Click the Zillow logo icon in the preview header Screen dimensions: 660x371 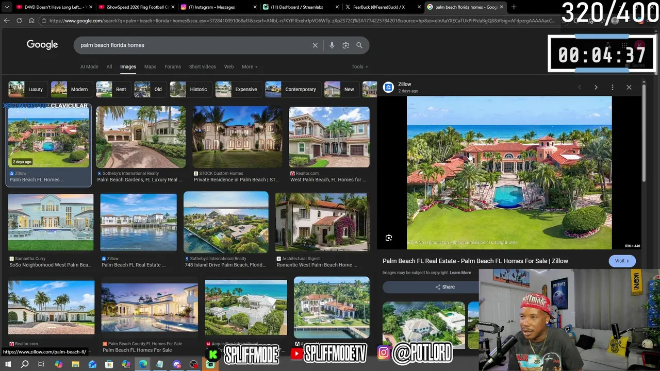[x=388, y=87]
